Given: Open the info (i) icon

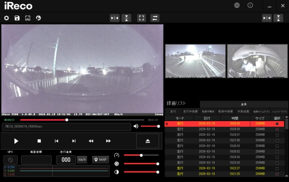Looking at the screenshot, I should click(250, 5).
